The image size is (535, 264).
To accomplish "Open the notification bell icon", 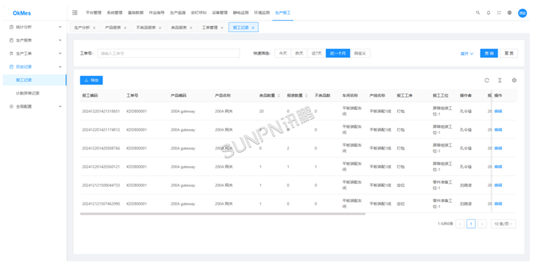I will coord(488,12).
